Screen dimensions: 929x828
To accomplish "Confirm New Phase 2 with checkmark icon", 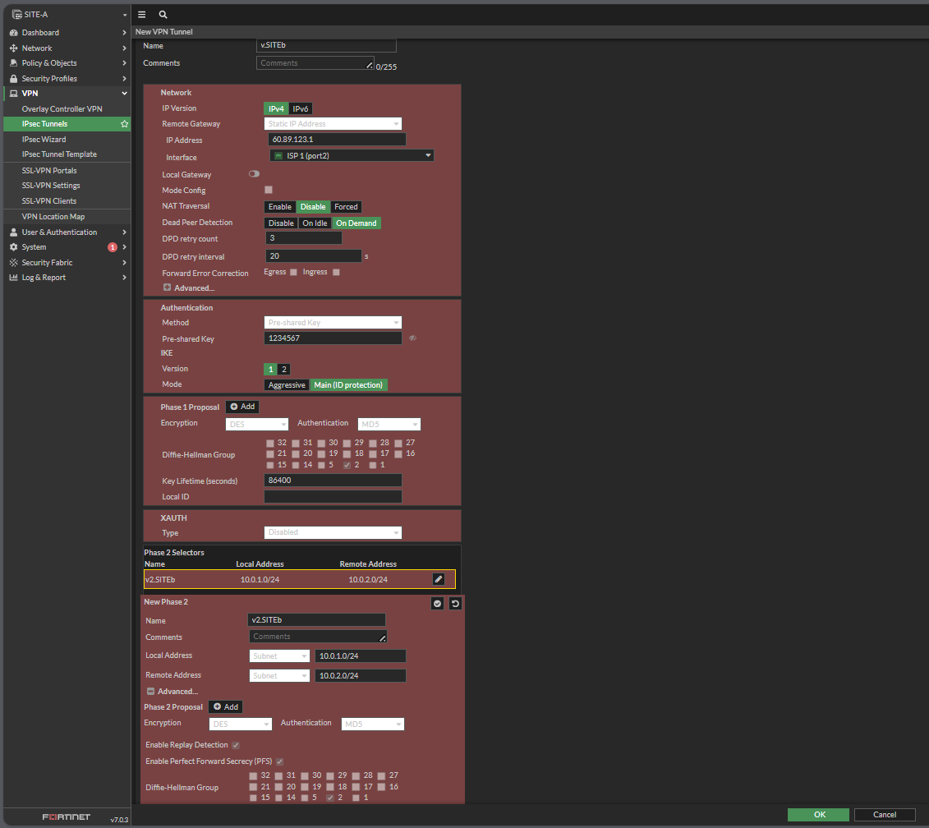I will coord(438,604).
